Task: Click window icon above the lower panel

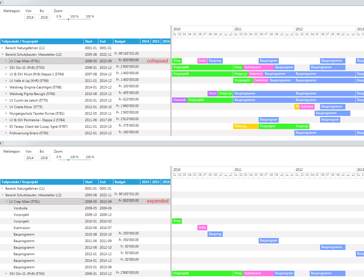Action: [2, 143]
